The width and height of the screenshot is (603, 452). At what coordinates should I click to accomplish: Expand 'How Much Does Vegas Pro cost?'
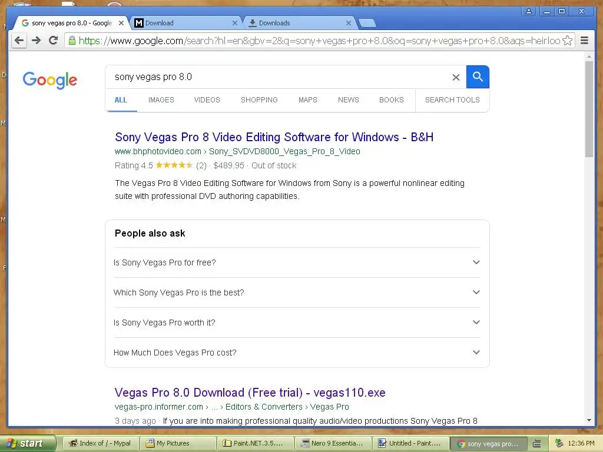point(297,353)
